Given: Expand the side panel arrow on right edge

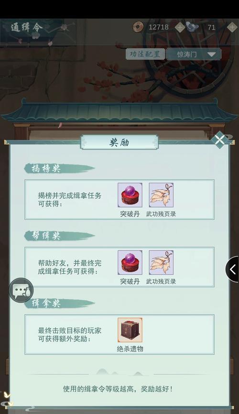Looking at the screenshot, I should (232, 269).
